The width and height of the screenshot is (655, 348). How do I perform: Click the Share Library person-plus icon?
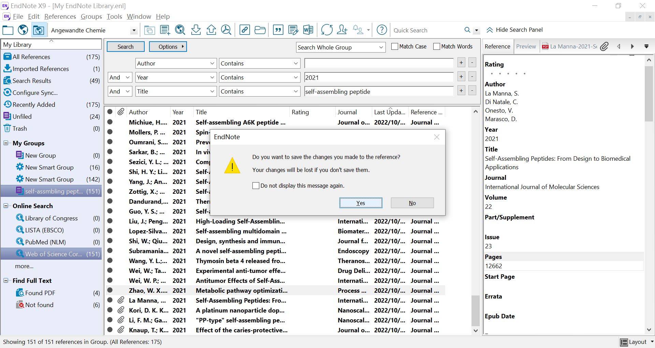point(342,30)
